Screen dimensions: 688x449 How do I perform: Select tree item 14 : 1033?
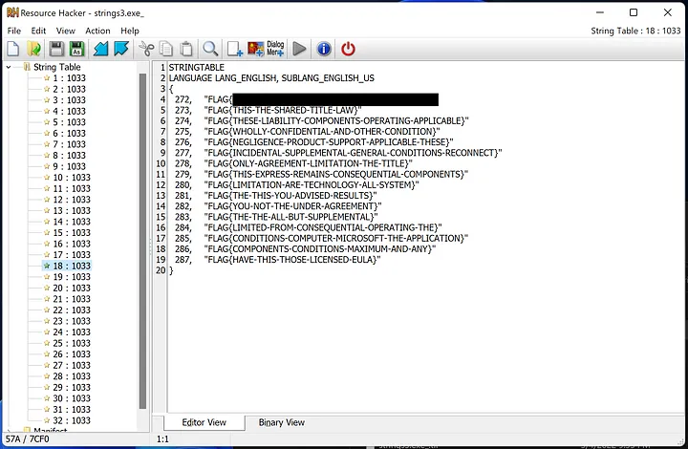coord(72,222)
